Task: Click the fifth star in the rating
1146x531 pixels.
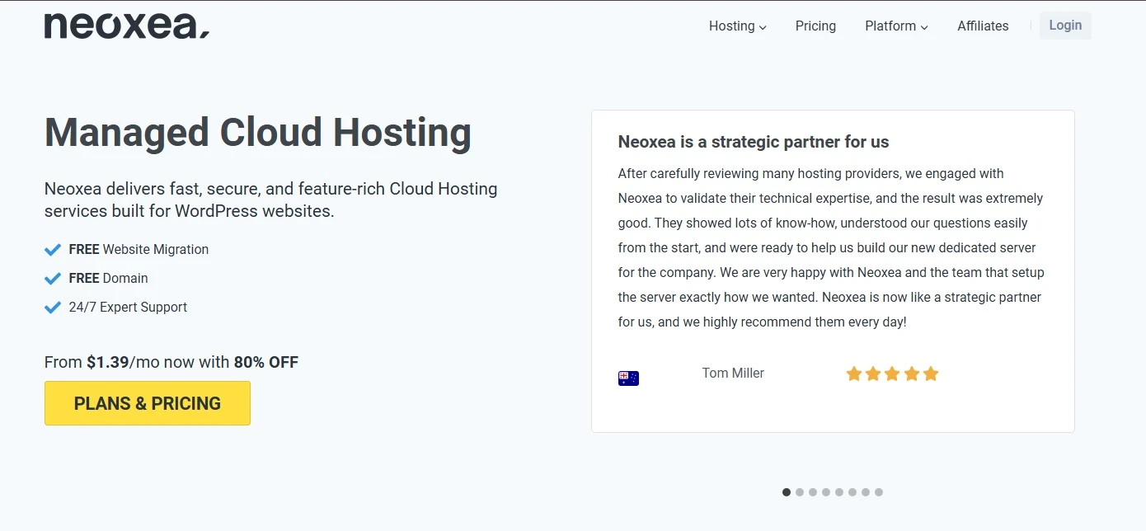Action: click(x=931, y=374)
